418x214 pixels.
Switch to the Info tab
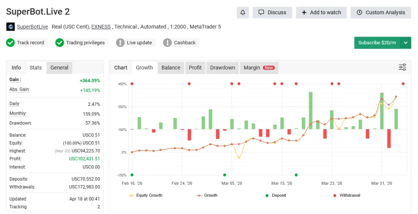[16, 68]
